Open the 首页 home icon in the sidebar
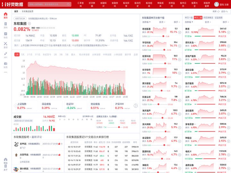This screenshot has height=173, width=231. (x=5, y=14)
